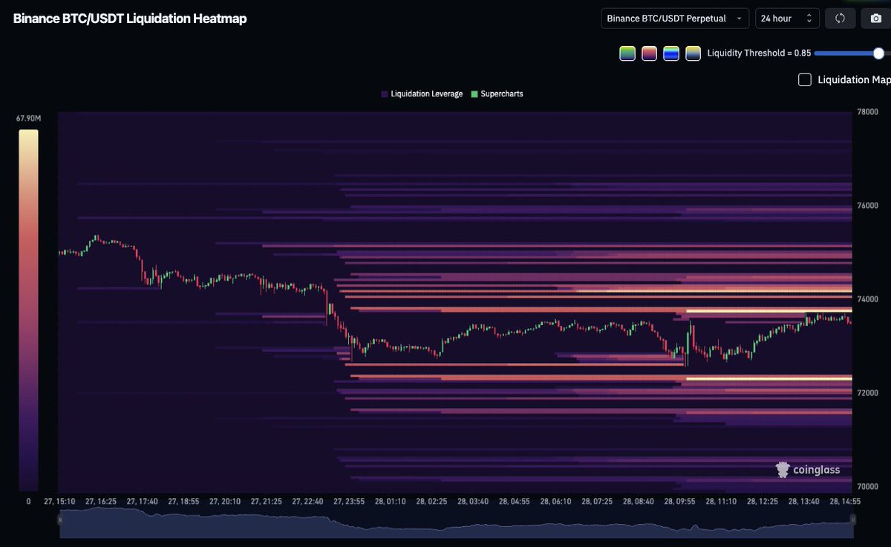
Task: Click the Liquidity Threshold = 0.85 label
Action: pos(759,53)
